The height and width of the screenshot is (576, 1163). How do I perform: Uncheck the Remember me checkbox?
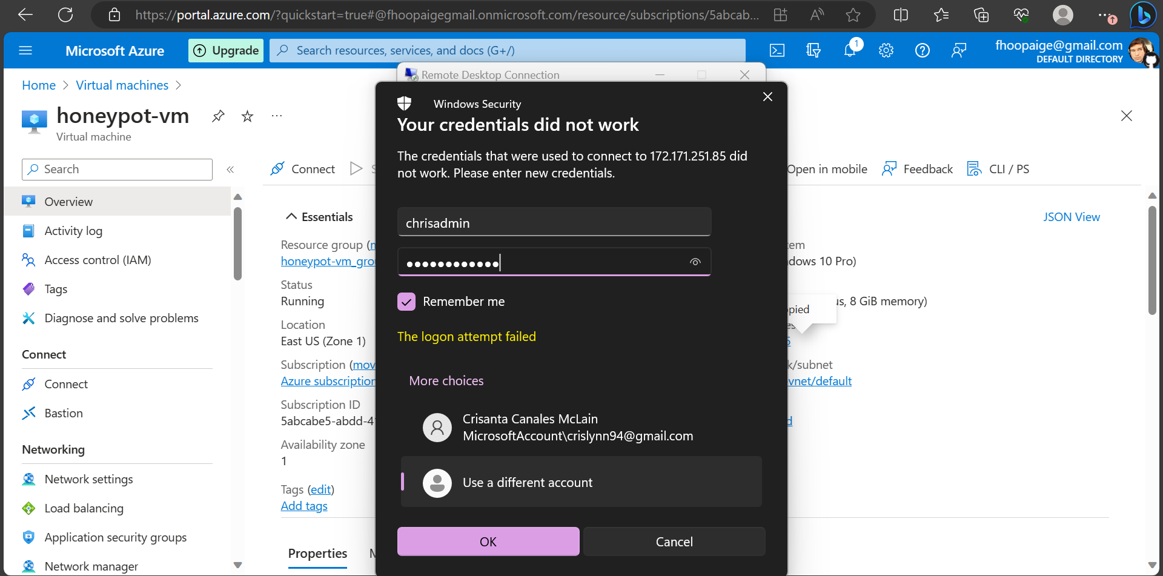(406, 301)
